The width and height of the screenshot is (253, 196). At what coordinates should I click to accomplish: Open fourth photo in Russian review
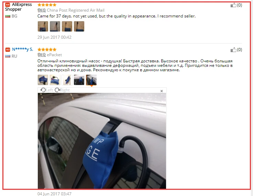point(79,80)
